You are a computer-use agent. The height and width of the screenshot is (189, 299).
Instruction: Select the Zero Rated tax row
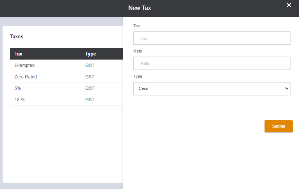pos(66,77)
